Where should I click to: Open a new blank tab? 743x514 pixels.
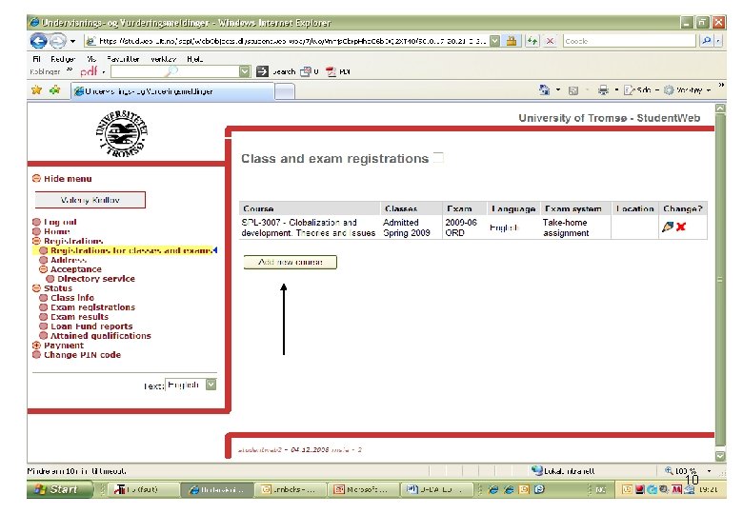click(284, 91)
